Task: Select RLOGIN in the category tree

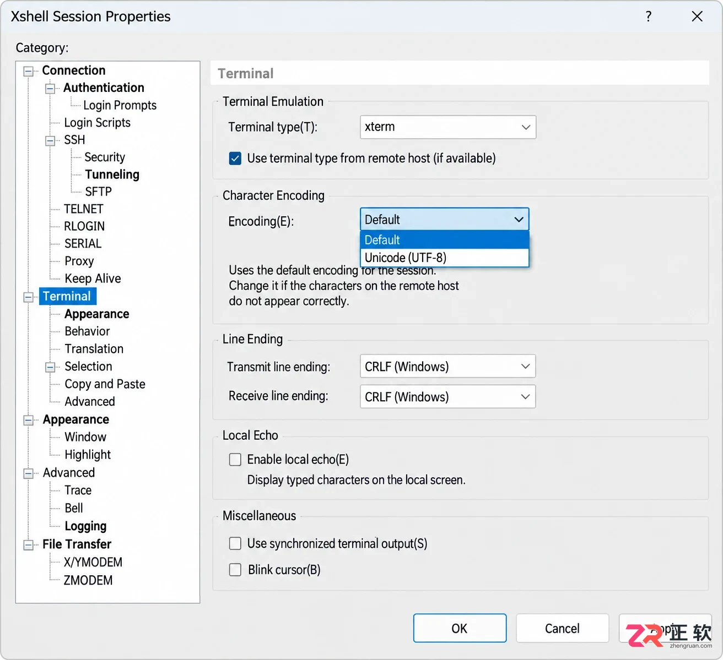Action: click(x=84, y=226)
